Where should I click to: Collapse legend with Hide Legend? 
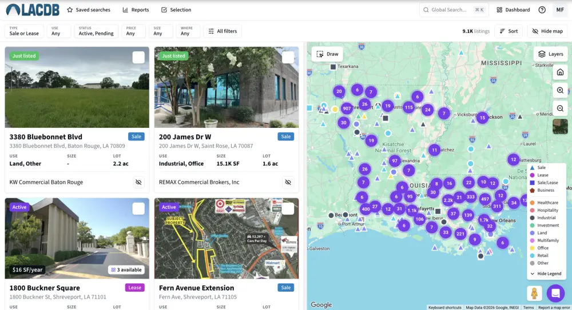(546, 273)
